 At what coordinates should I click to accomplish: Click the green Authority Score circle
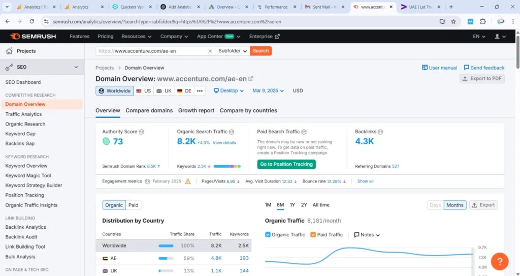(106, 141)
